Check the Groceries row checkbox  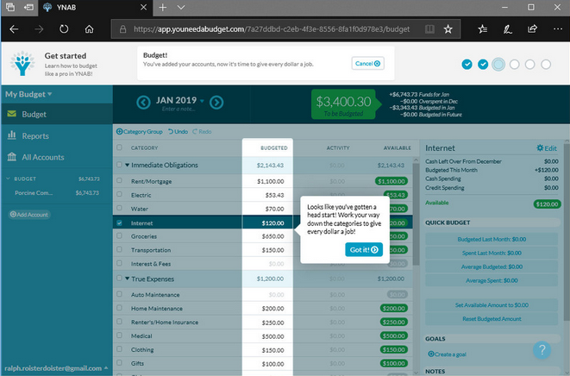(119, 235)
